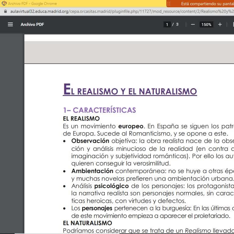This screenshot has height=234, width=234.
Task: Click the address bar URL aulavirtual32.educa.madrid.org
Action: click(122, 11)
